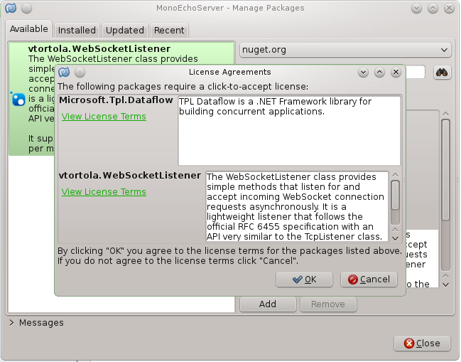This screenshot has height=362, width=461.
Task: Minimize the License Agreements dialog
Action: (363, 72)
